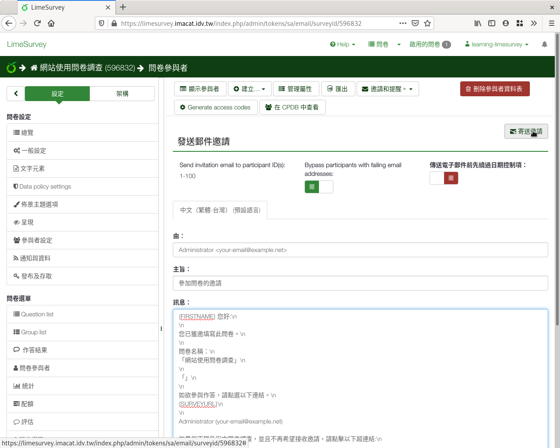
Task: Click the 由 sender input field
Action: 360,250
